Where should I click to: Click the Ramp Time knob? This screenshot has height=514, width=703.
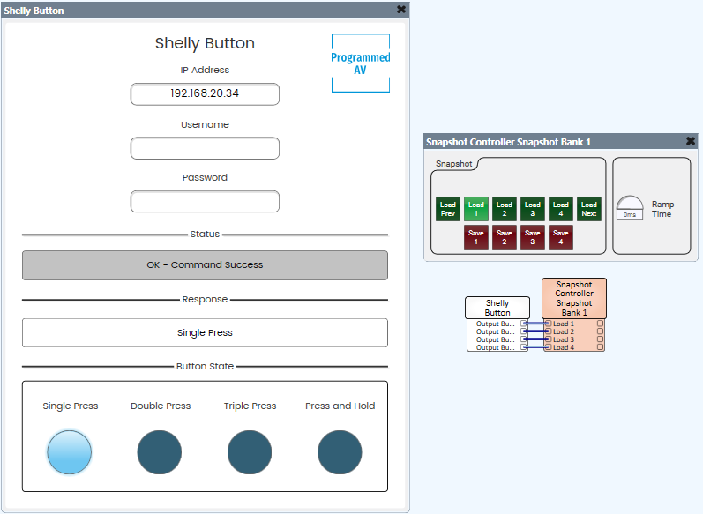coord(630,207)
